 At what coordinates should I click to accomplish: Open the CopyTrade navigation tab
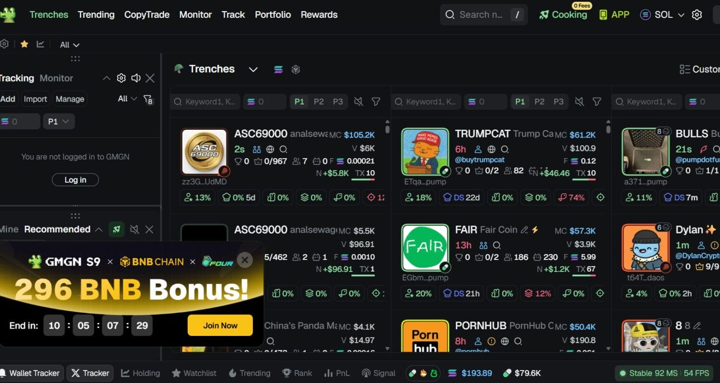click(x=147, y=15)
